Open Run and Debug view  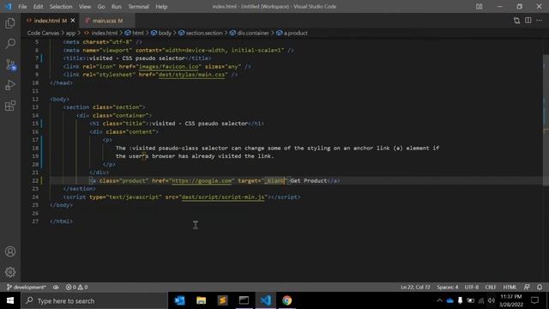[10, 85]
